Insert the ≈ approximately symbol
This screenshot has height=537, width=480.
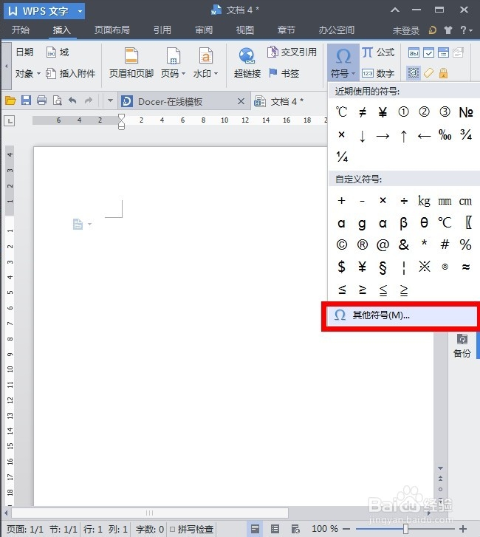click(466, 267)
